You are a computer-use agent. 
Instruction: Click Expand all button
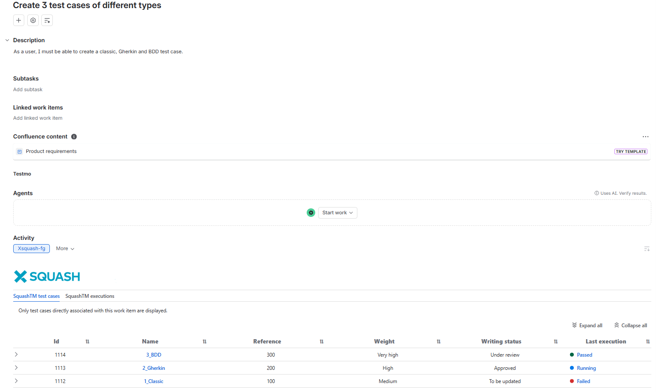point(587,326)
